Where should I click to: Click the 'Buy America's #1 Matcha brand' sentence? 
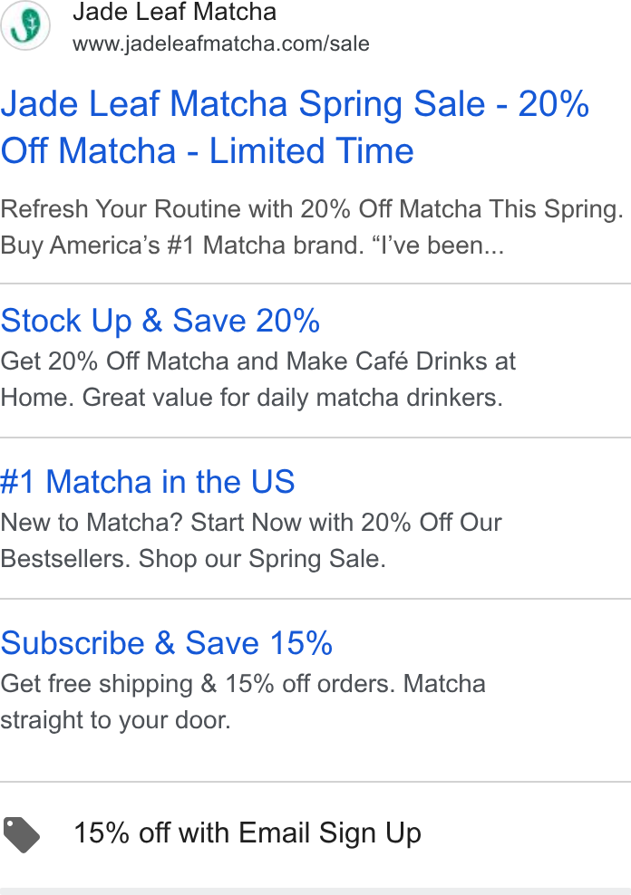pos(182,245)
